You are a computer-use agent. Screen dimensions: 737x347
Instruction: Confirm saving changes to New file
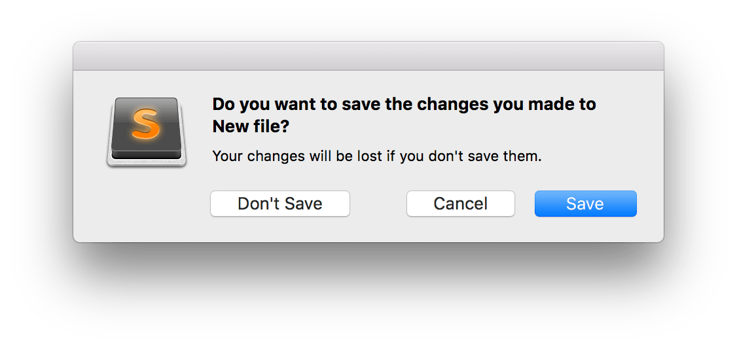point(585,204)
